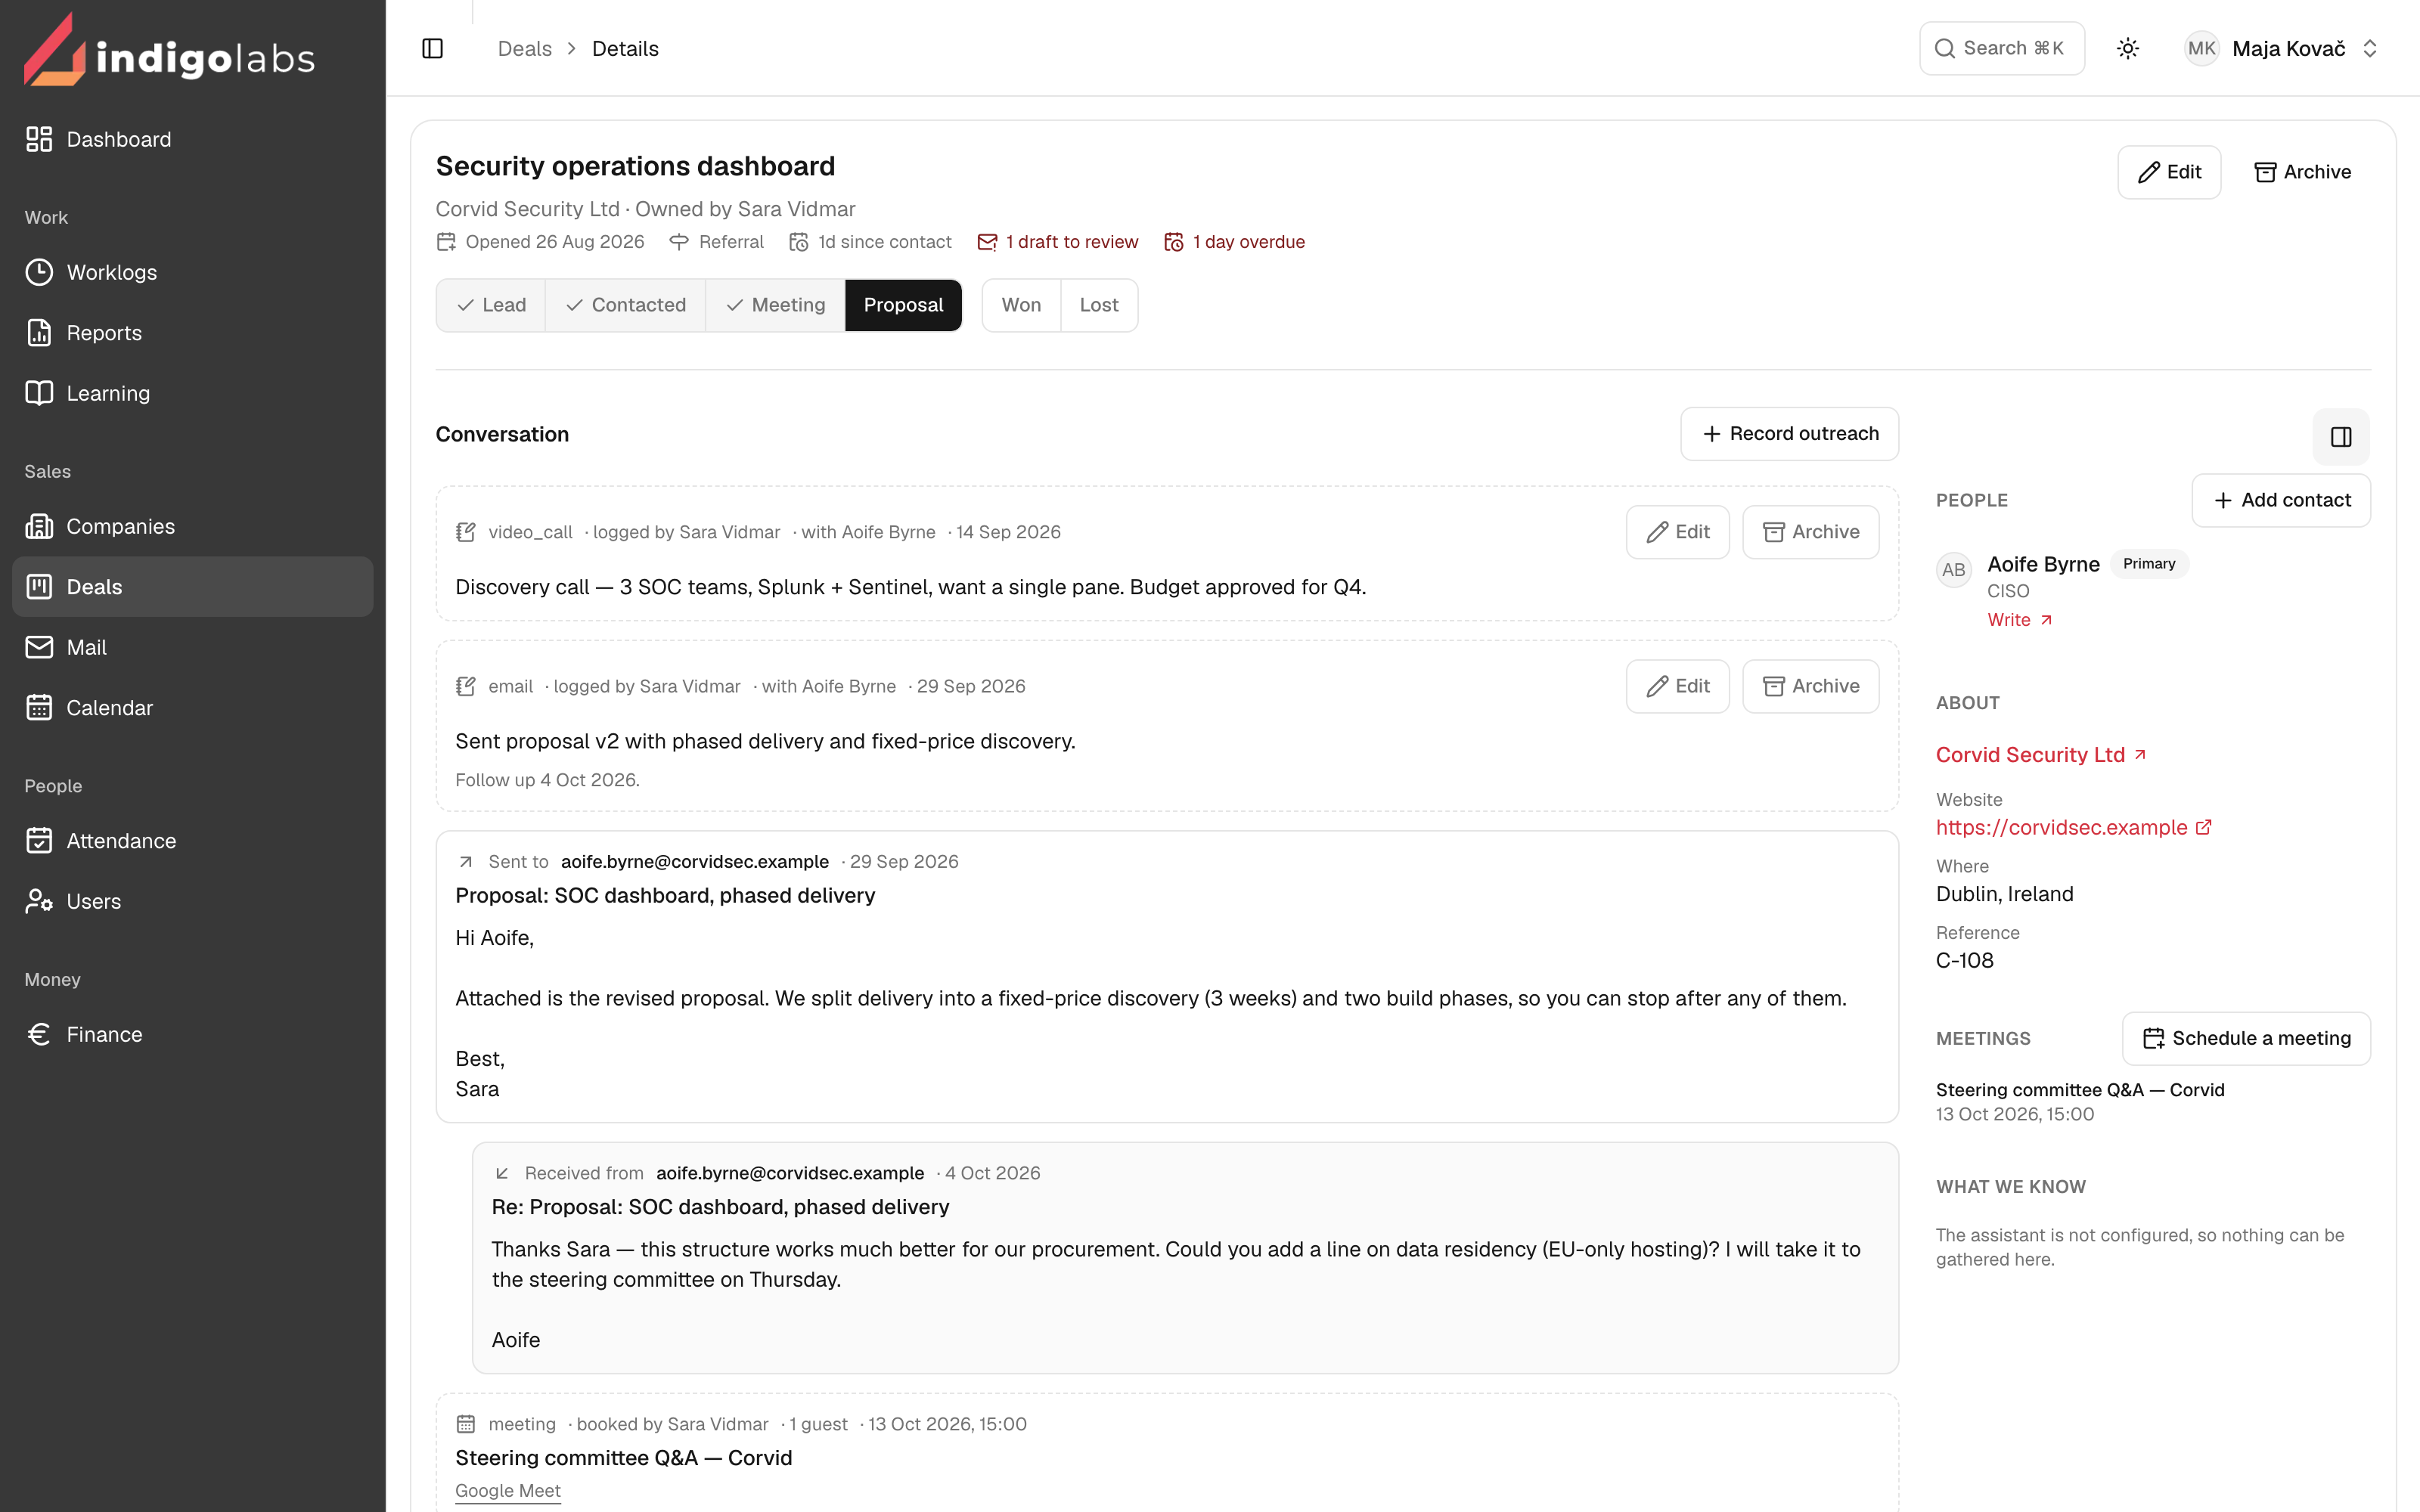Click Schedule a meeting button
The height and width of the screenshot is (1512, 2420).
pos(2246,1038)
